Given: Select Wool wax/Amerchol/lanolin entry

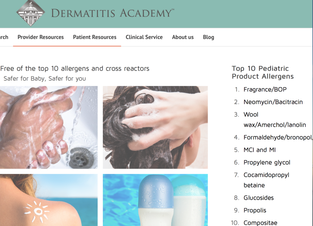Looking at the screenshot, I should (x=275, y=120).
